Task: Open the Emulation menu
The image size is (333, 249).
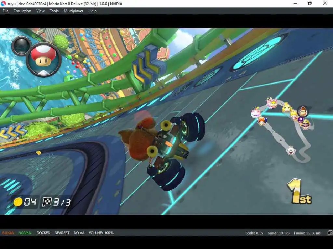Action: coord(22,11)
